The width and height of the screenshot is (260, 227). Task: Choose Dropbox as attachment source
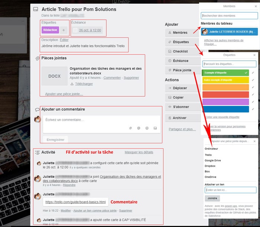coord(210,166)
